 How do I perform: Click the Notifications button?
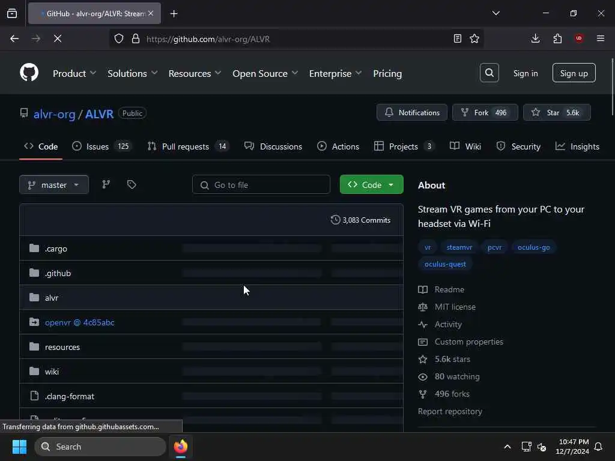(x=412, y=112)
